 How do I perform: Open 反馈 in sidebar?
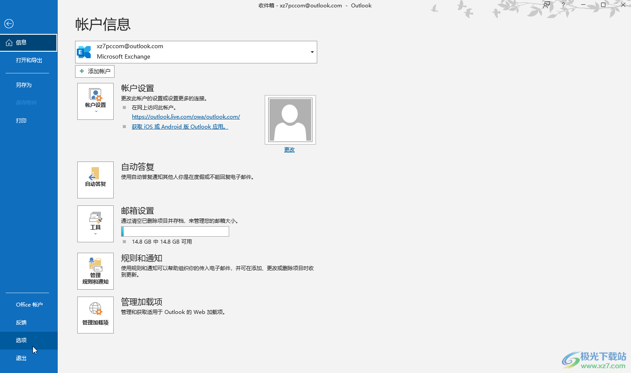point(29,323)
